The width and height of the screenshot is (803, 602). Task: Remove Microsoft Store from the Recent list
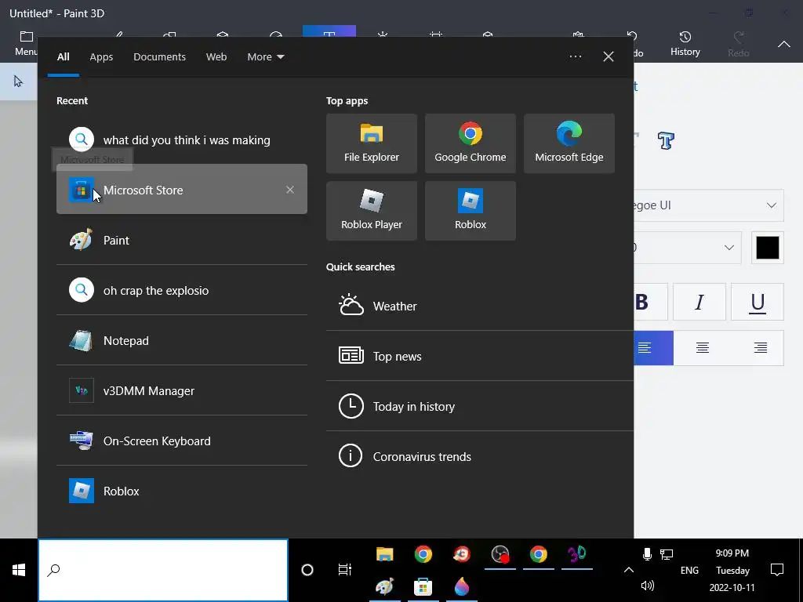coord(290,190)
